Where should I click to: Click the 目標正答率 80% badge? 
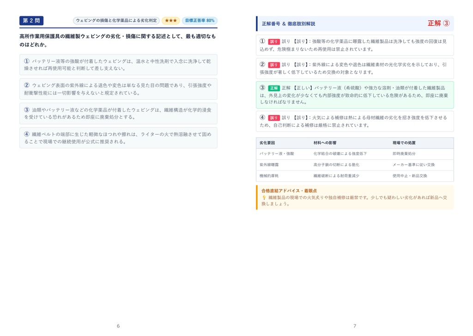(200, 20)
